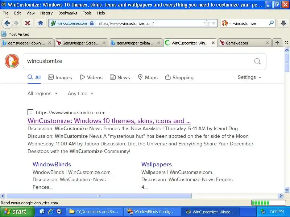This screenshot has height=217, width=290.
Task: Switch to Maps results
Action: click(x=148, y=77)
